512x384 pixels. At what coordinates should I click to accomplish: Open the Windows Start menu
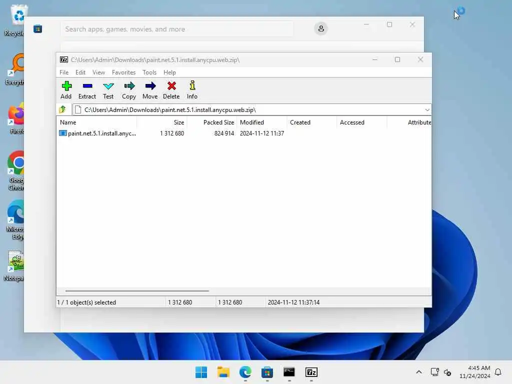click(x=201, y=372)
